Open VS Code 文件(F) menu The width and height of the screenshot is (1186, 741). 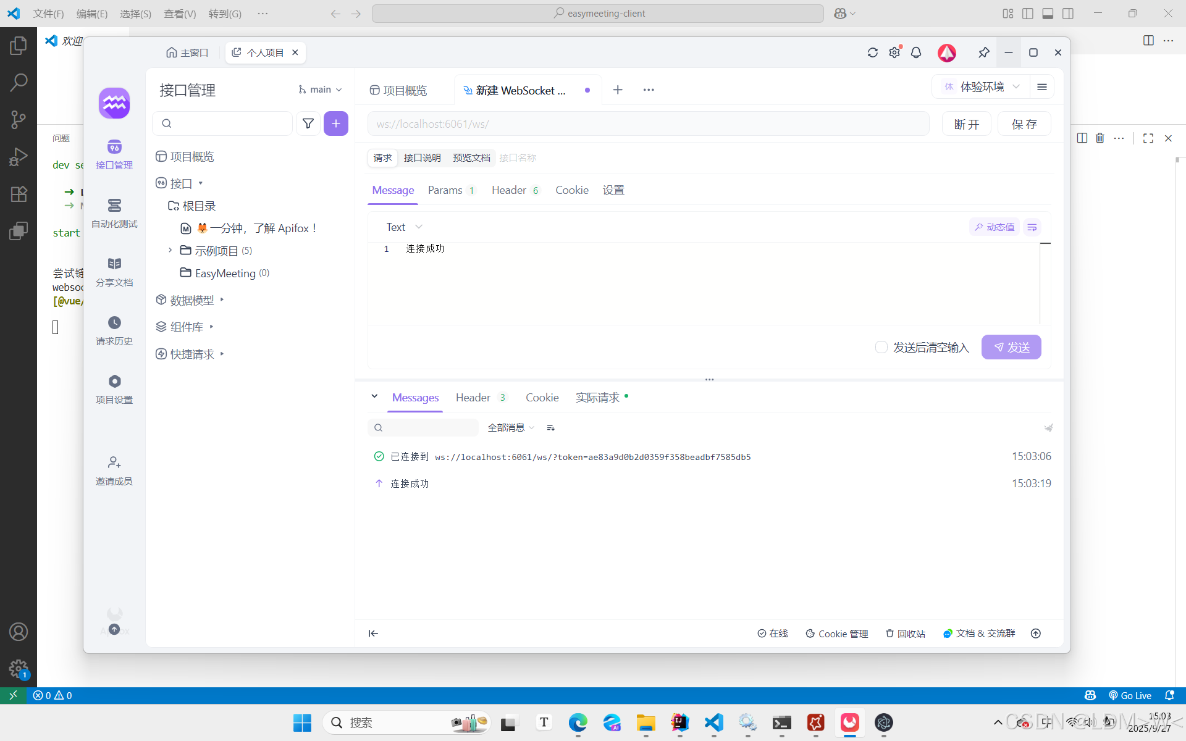point(48,14)
